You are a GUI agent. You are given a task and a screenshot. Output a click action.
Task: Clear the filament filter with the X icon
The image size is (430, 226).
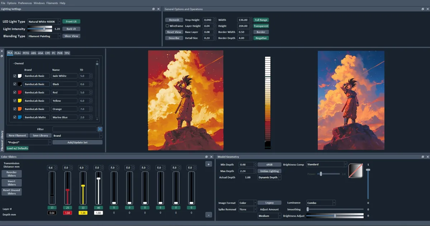[100, 129]
